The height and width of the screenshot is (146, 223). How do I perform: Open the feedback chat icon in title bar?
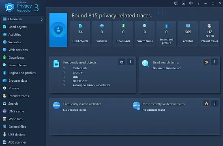point(176,3)
